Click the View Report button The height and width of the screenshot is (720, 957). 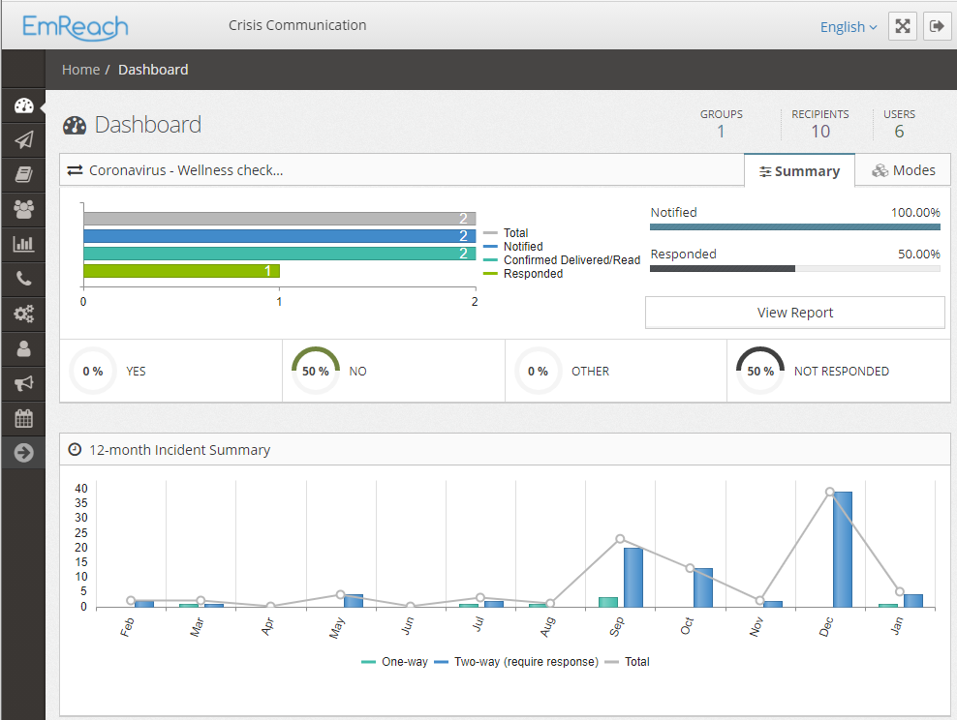(794, 313)
